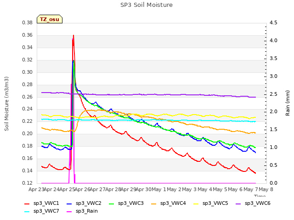Click the magenta swatch for sp3_Rain
This screenshot has height=220, width=294.
(69, 212)
